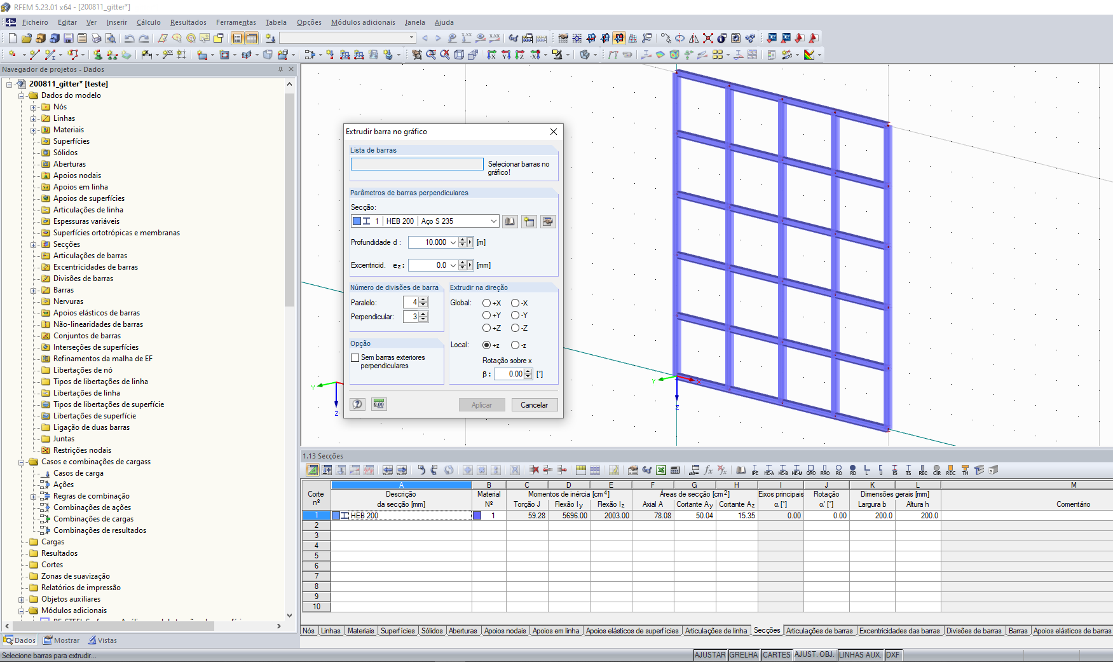Undo the last action
This screenshot has height=662, width=1113.
pos(130,38)
